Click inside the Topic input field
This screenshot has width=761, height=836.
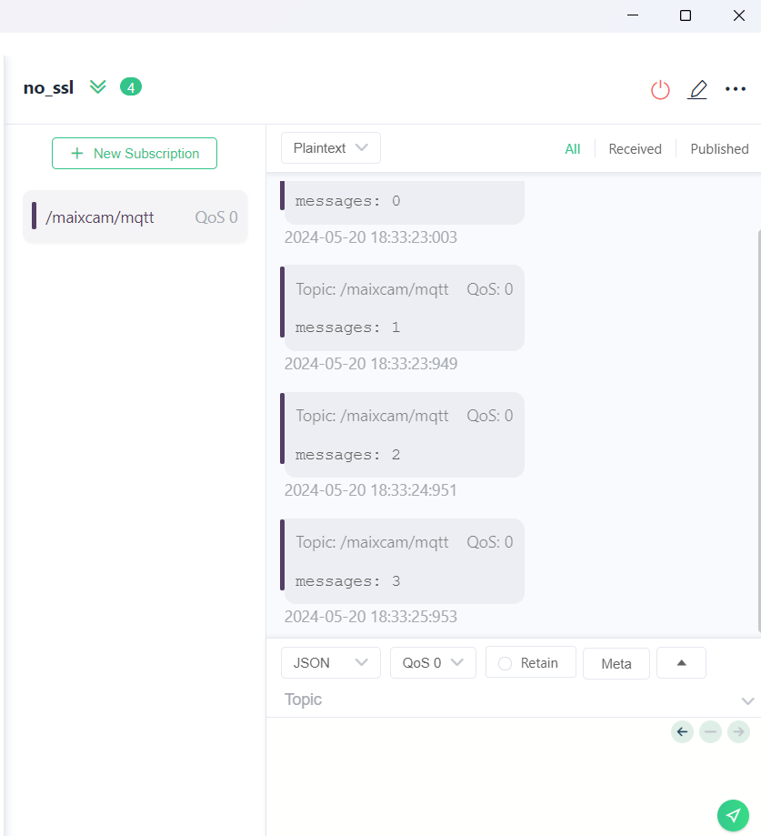pos(455,700)
